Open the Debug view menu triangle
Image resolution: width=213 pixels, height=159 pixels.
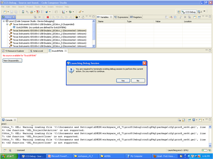point(86,16)
